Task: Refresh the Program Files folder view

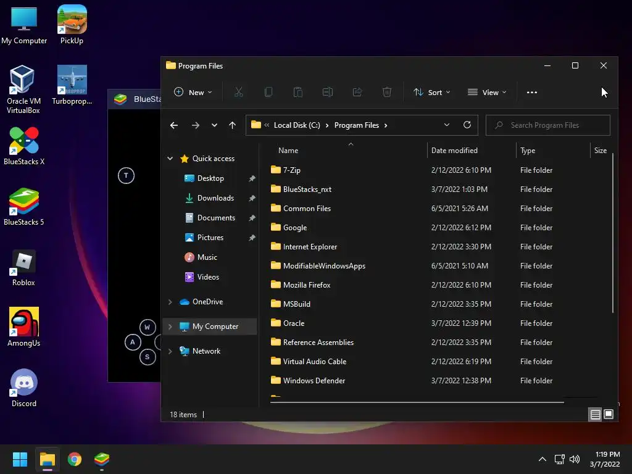Action: click(467, 125)
